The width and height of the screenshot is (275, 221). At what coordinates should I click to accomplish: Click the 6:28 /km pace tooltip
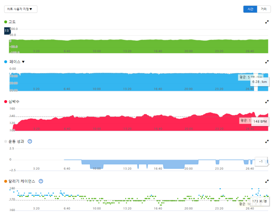pyautogui.click(x=259, y=82)
